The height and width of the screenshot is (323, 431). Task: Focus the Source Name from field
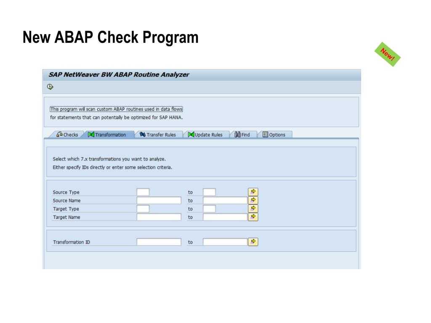pyautogui.click(x=159, y=200)
